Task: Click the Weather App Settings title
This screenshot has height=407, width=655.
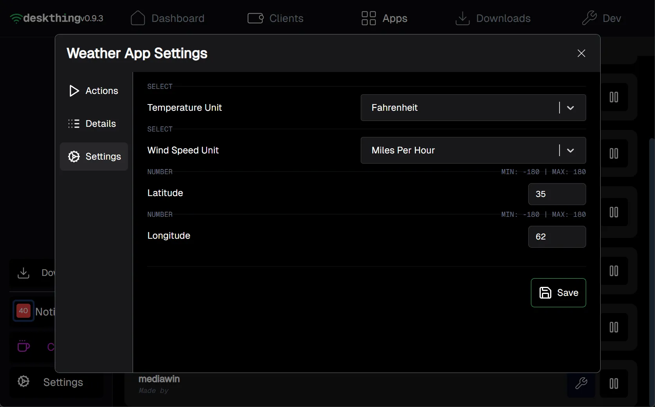Action: [137, 53]
